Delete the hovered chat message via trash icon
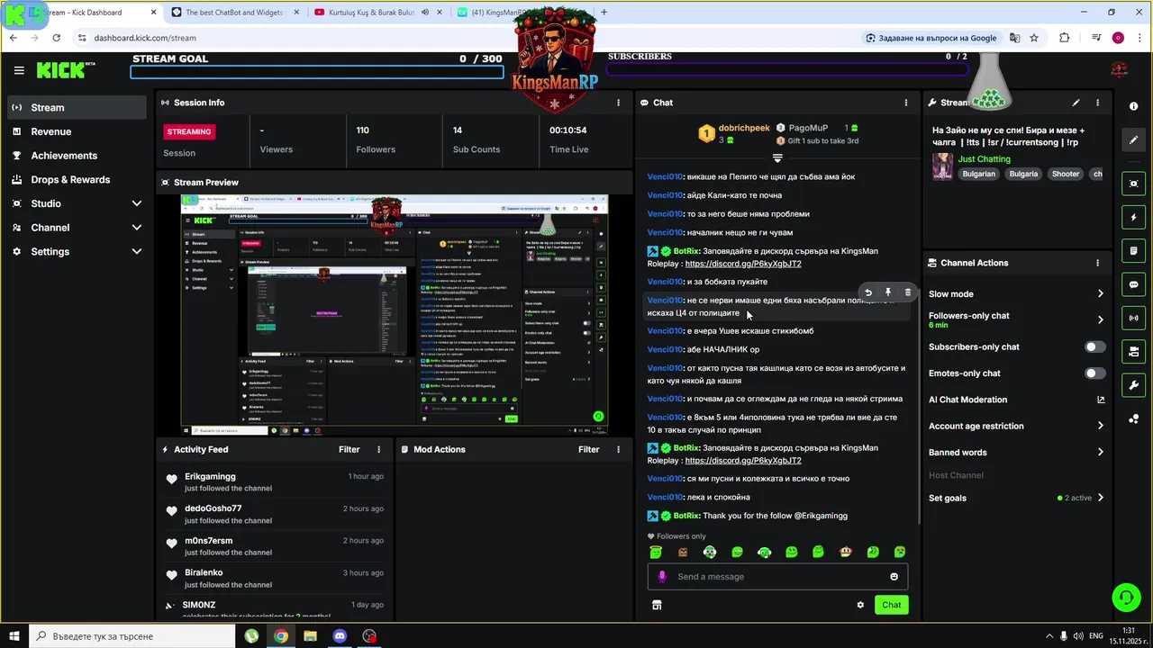The height and width of the screenshot is (648, 1153). pos(907,292)
